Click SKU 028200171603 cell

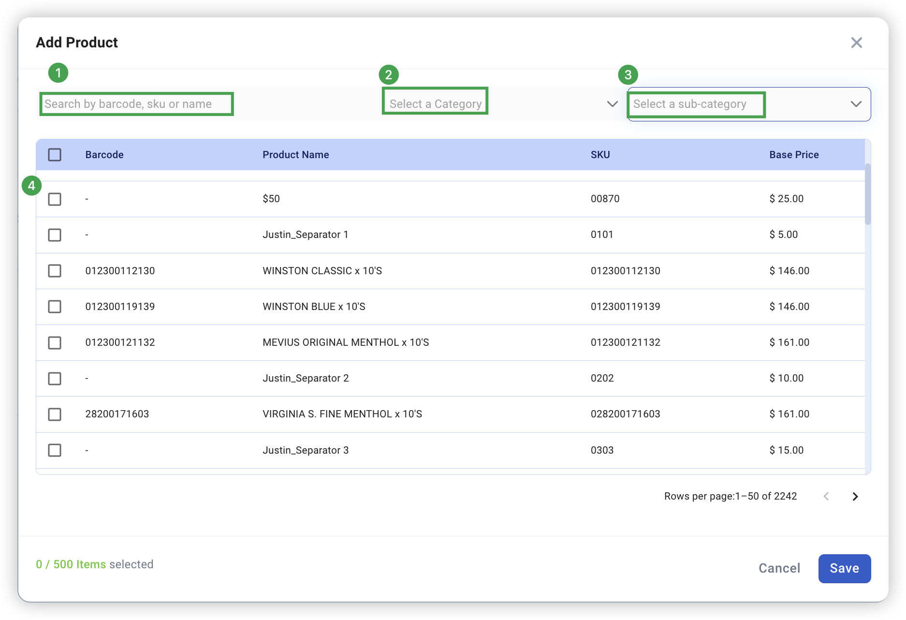tap(625, 414)
